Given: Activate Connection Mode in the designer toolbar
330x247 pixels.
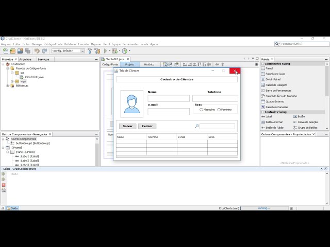Looking at the screenshot, I should point(170,64).
